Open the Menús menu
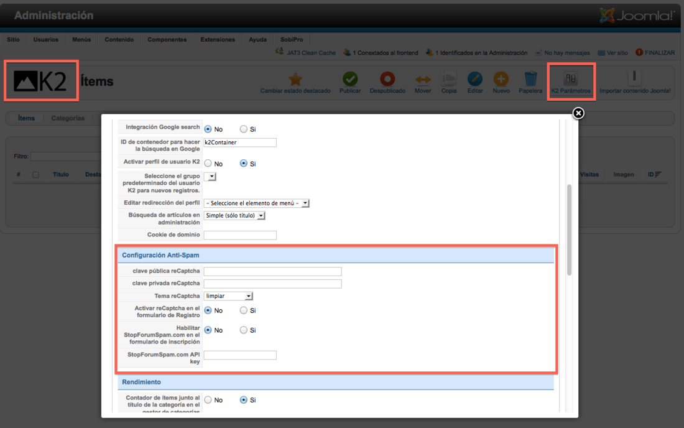This screenshot has height=428, width=684. [81, 39]
